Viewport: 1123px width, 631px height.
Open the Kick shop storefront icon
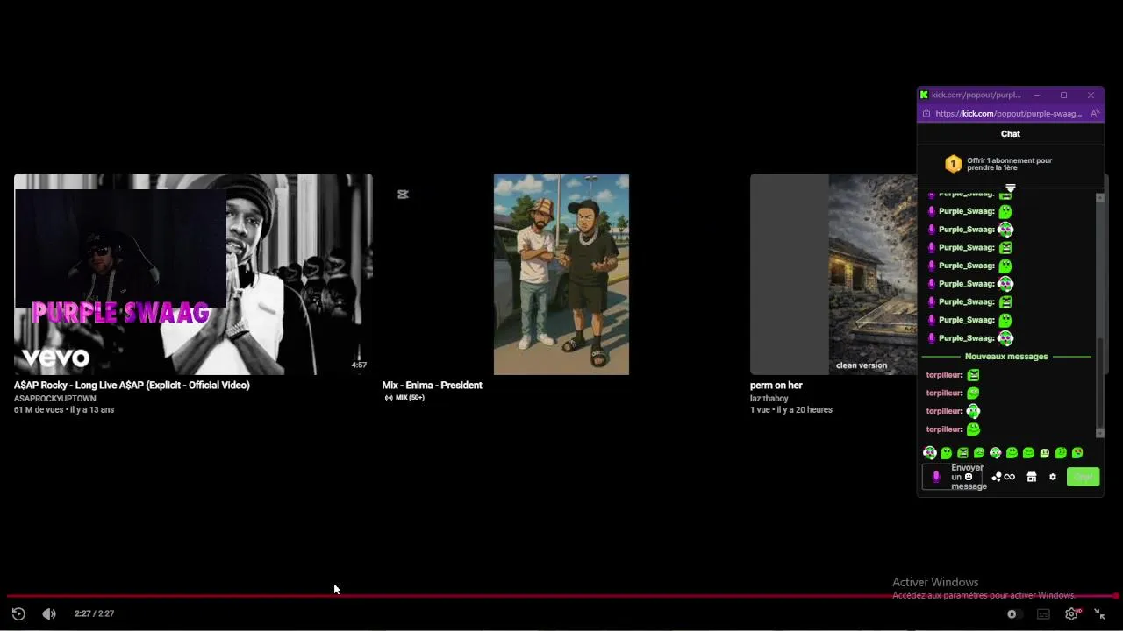pos(1032,477)
